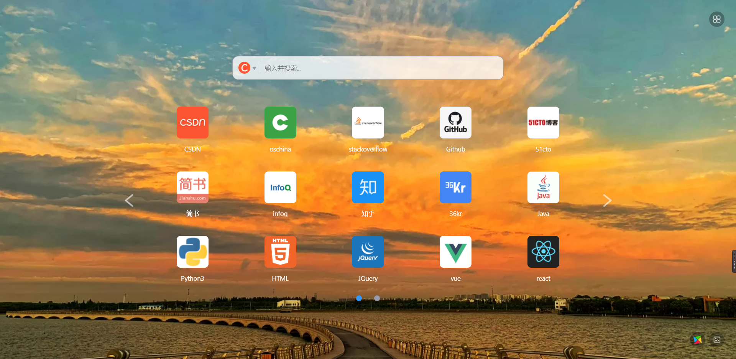Click the "Python3" label text

(192, 278)
